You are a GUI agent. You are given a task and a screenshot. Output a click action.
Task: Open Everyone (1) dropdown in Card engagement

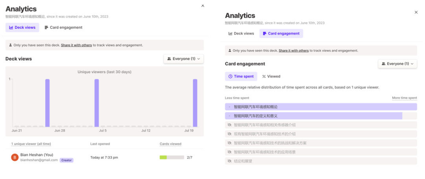[x=397, y=64]
